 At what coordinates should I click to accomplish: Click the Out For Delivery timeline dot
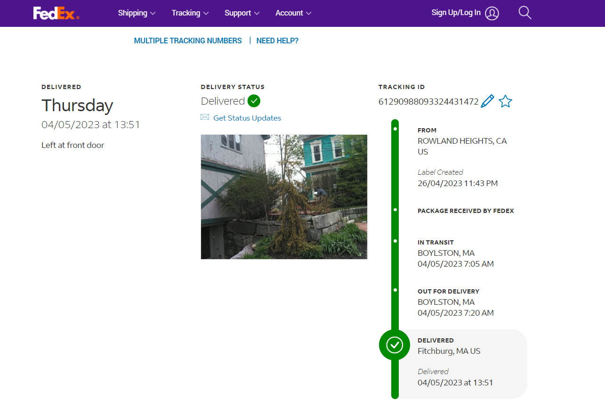click(x=395, y=290)
